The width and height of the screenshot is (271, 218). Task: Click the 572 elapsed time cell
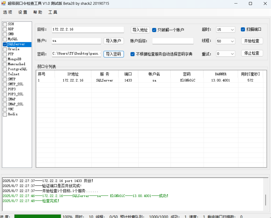(250, 80)
